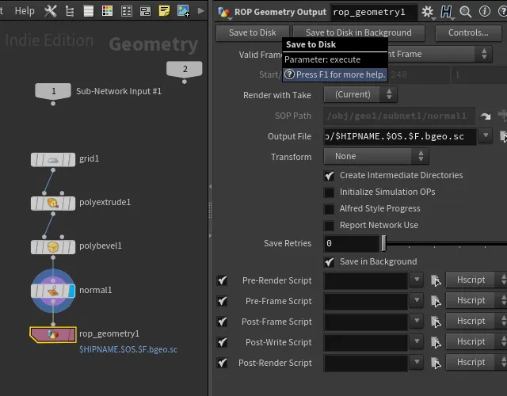Open file chooser for Post-Write Script
Screen dimensions: 507x396
(x=436, y=342)
